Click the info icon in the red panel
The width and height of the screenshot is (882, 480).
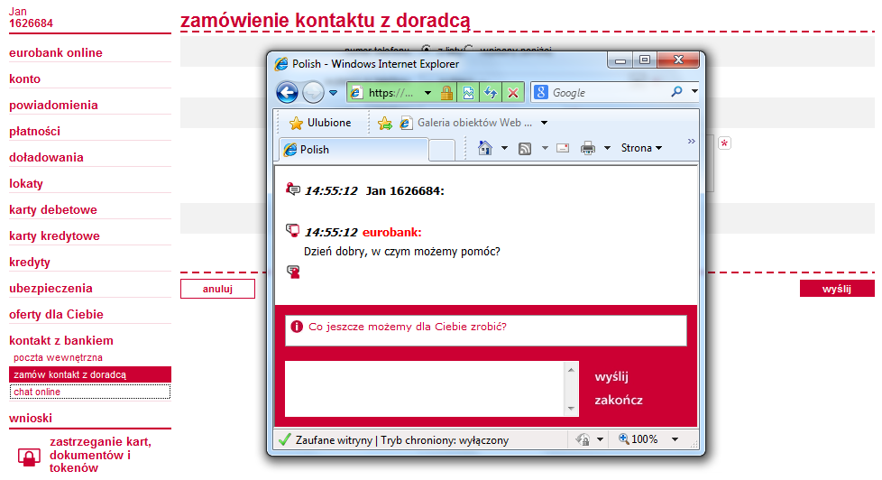click(x=297, y=327)
